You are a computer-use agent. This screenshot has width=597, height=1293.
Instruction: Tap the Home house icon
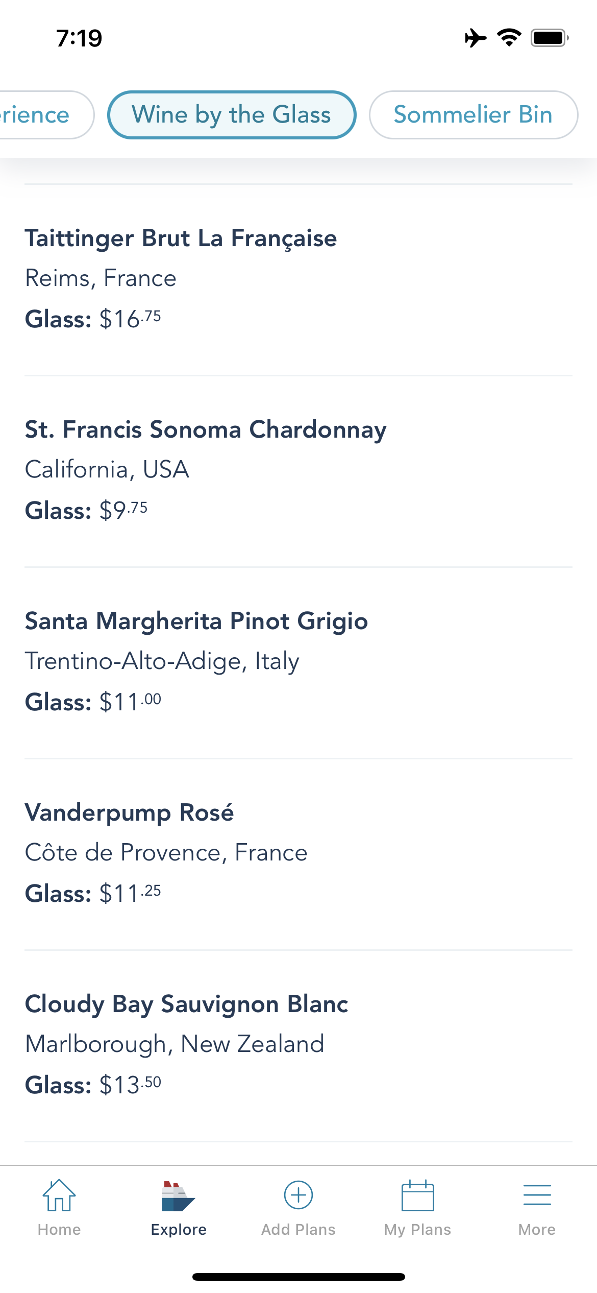(59, 1195)
